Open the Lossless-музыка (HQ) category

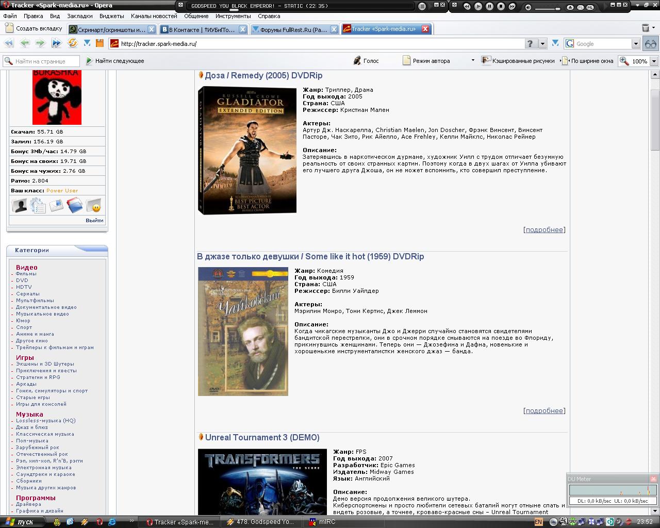tap(46, 421)
